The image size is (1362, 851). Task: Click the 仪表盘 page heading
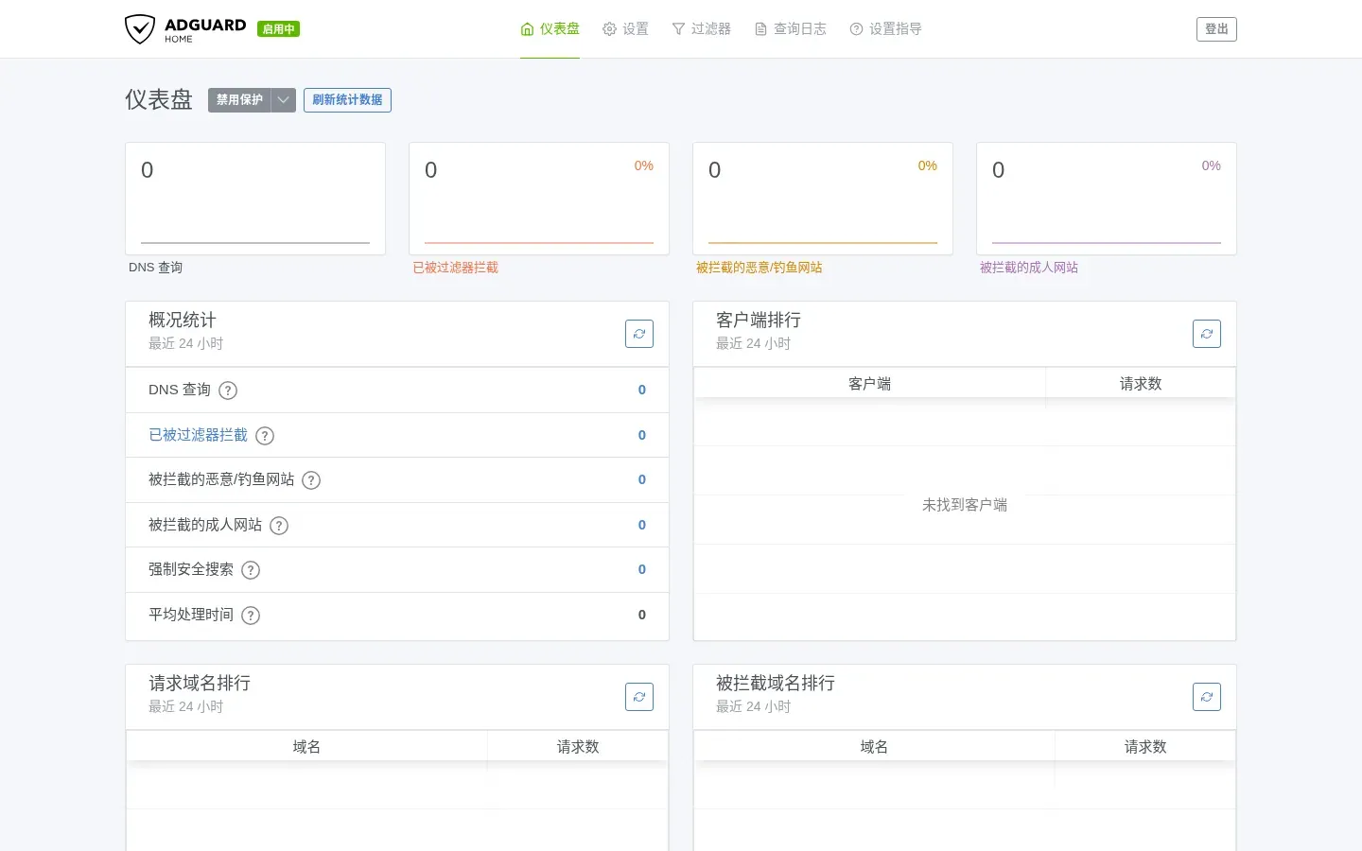(159, 99)
